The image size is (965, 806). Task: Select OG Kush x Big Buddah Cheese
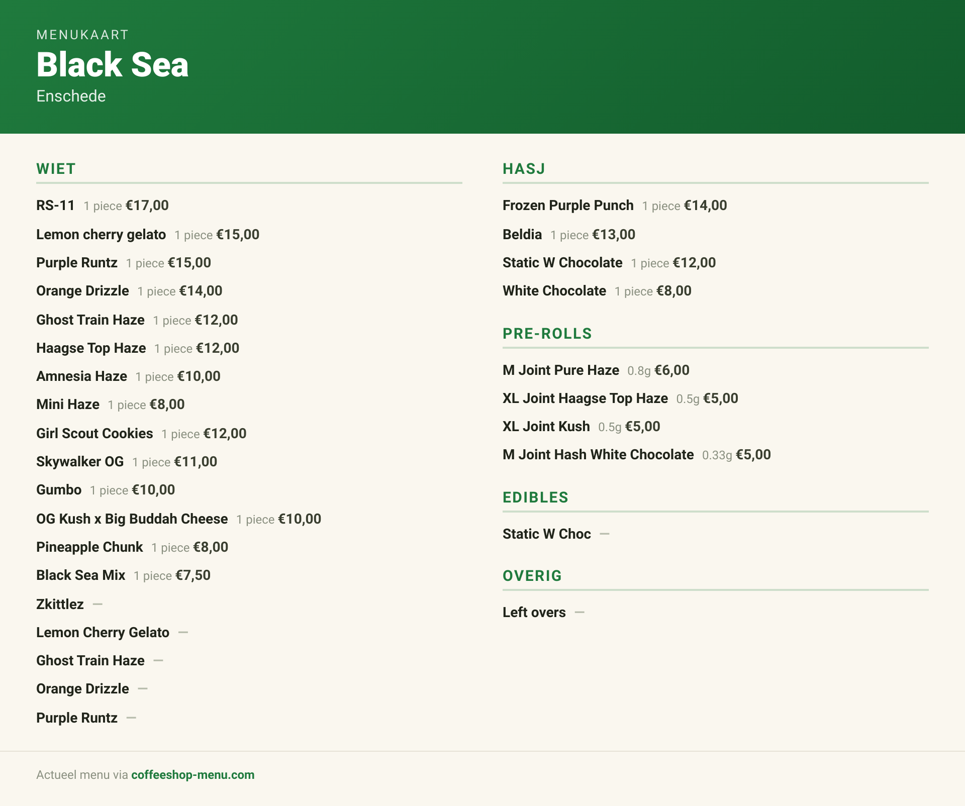pos(178,519)
